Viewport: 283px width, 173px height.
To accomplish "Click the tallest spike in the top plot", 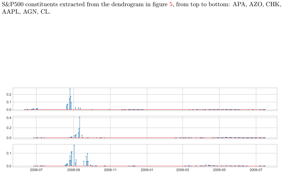I will [x=70, y=99].
